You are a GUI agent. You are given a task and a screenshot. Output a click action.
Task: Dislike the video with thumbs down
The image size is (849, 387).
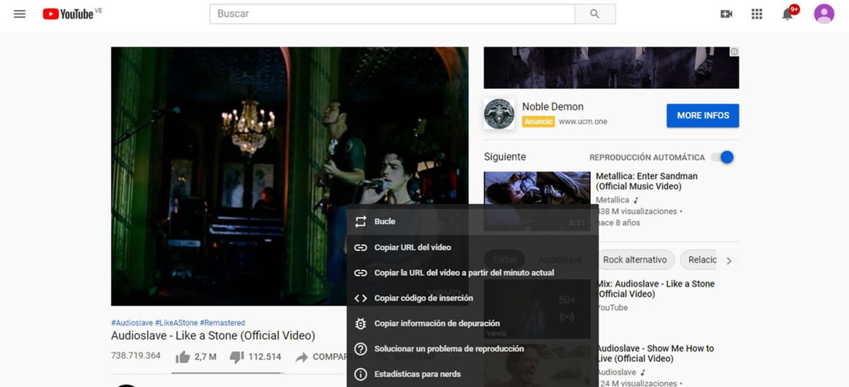[x=237, y=357]
